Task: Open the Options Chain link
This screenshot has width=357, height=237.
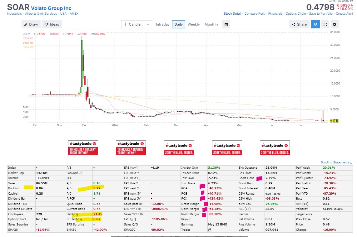Action: coord(295,14)
